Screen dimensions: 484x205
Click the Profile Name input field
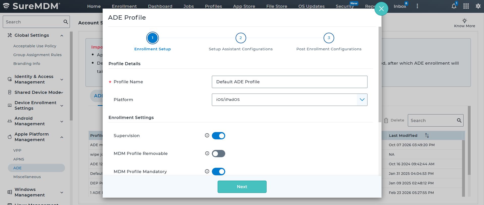[290, 82]
